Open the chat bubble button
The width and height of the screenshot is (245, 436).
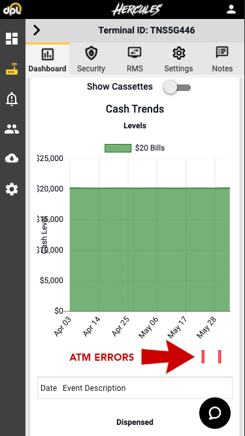[x=215, y=413]
